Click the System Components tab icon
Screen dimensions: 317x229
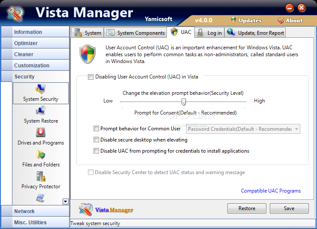coord(110,33)
